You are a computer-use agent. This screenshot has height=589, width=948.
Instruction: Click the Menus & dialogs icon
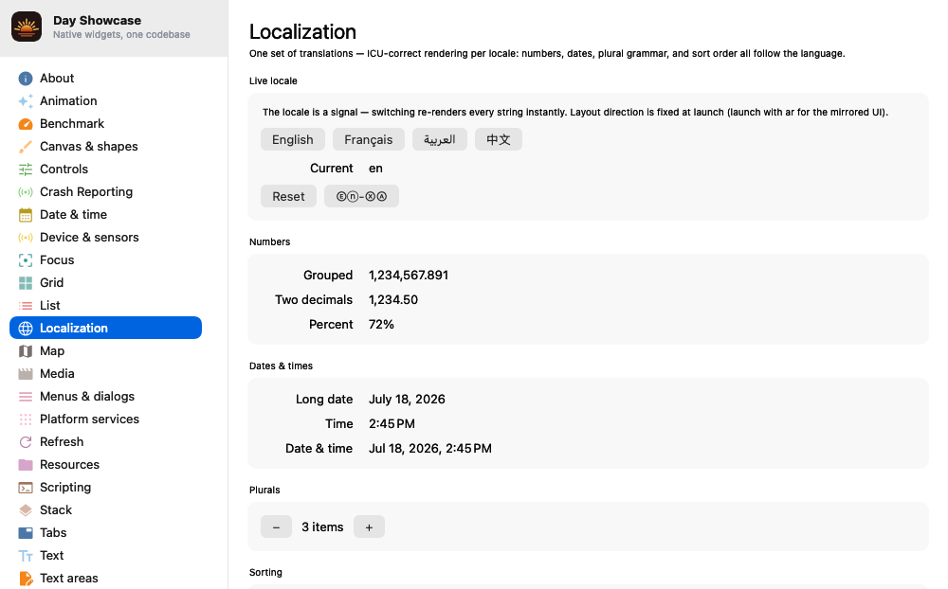[x=26, y=396]
